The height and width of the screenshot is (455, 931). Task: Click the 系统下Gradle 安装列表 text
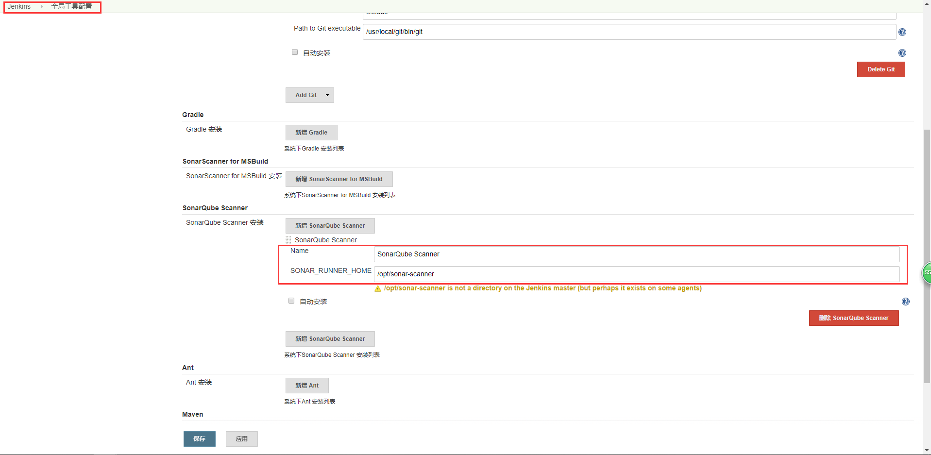[314, 149]
